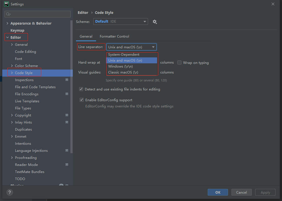Choose Windows (\r\n) line separator option
The height and width of the screenshot is (201, 282).
coord(121,66)
